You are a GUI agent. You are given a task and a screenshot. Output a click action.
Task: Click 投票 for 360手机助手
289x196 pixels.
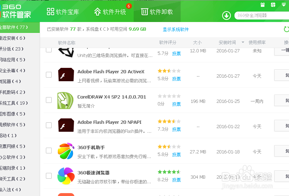pos(176,154)
